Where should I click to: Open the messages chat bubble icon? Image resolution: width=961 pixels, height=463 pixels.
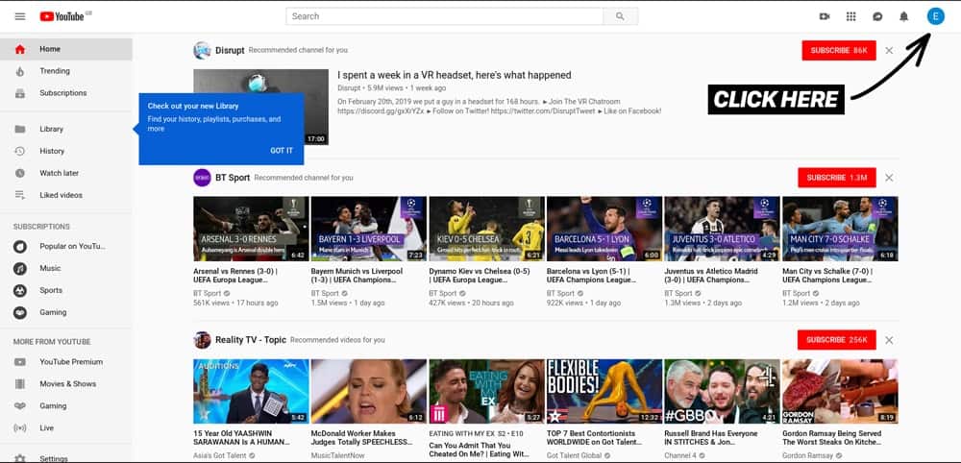877,16
